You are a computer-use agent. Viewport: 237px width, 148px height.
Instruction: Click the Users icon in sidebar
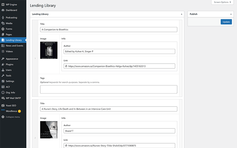(x=3, y=70)
